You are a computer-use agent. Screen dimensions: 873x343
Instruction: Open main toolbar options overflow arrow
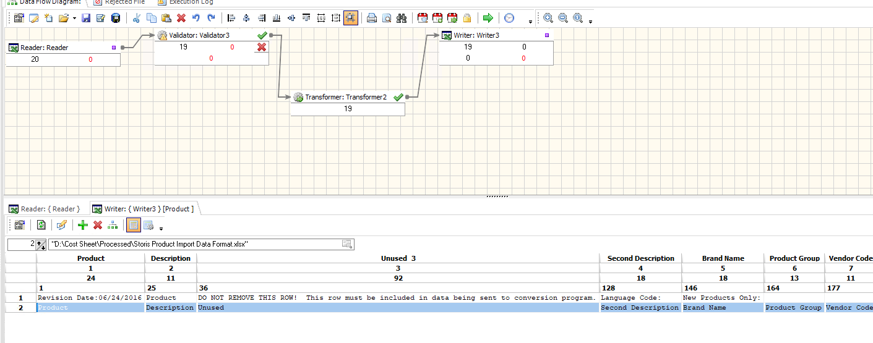(531, 22)
